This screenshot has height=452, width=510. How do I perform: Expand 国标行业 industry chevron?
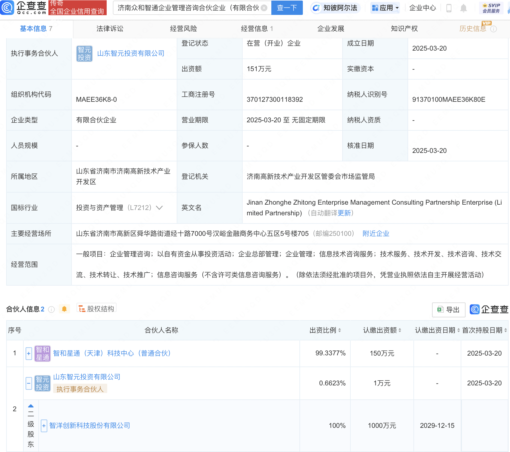coord(159,208)
